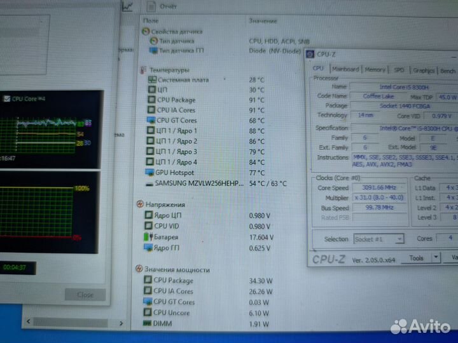458x343 pixels.
Task: Click the horizontal scrollbar right arrow
Action: 121,323
